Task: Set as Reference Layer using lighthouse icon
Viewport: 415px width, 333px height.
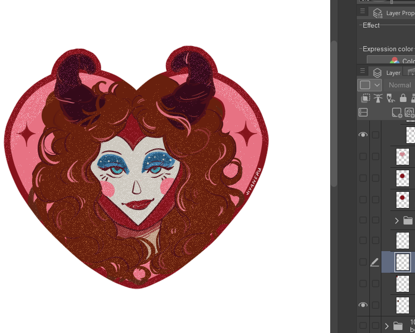Action: click(378, 98)
